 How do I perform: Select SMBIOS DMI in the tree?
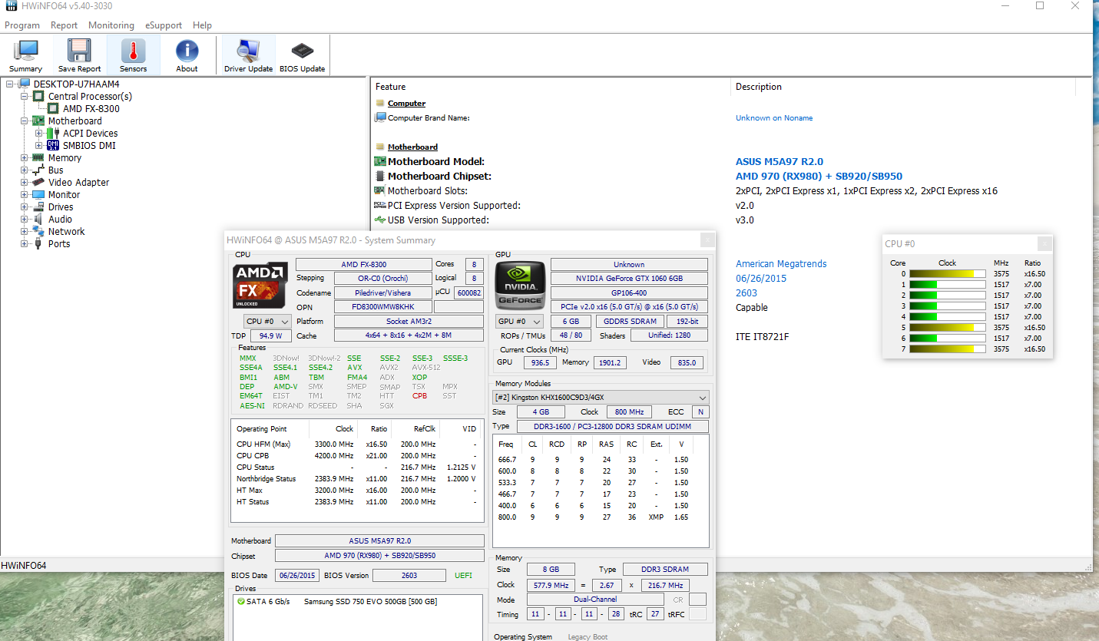coord(89,146)
